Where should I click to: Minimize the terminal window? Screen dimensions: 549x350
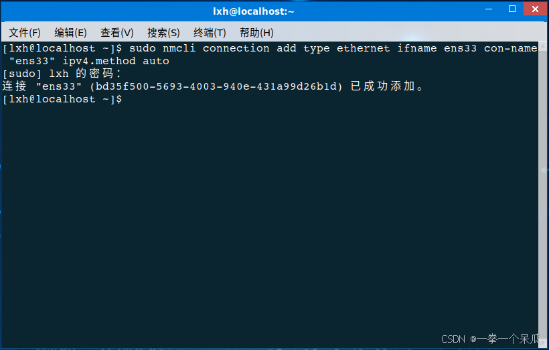pyautogui.click(x=490, y=9)
